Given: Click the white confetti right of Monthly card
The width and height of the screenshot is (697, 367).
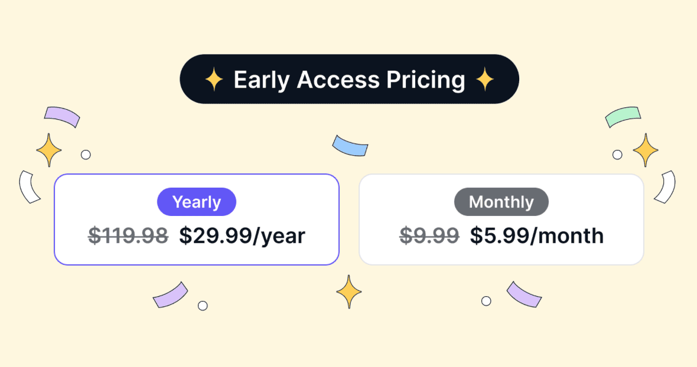Looking at the screenshot, I should [665, 186].
